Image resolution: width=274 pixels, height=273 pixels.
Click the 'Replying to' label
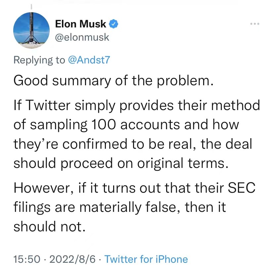pyautogui.click(x=39, y=60)
